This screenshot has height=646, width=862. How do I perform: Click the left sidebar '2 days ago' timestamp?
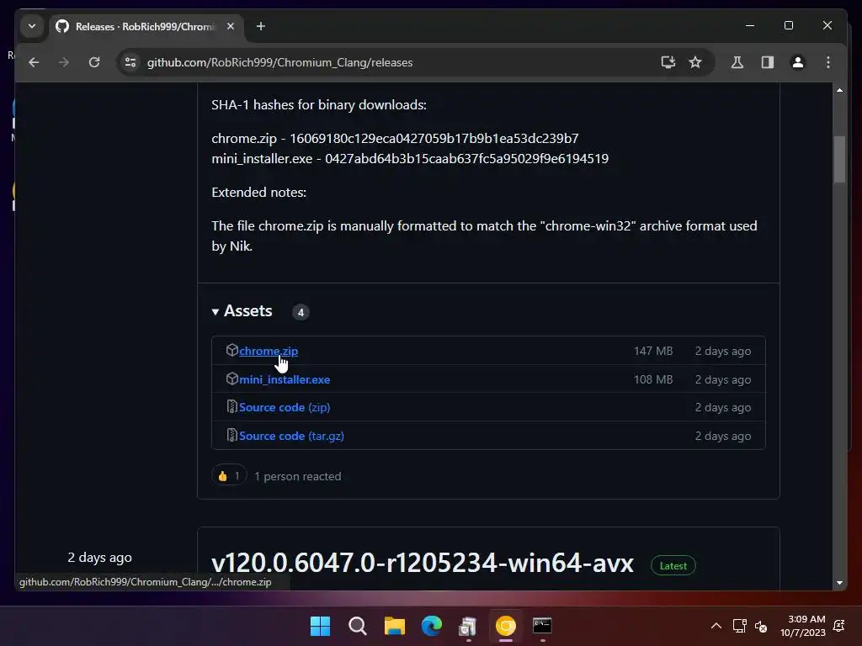[x=99, y=558]
